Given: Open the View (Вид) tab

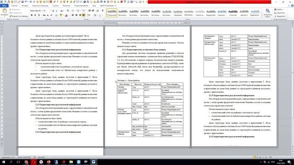Looking at the screenshot, I should point(94,5).
